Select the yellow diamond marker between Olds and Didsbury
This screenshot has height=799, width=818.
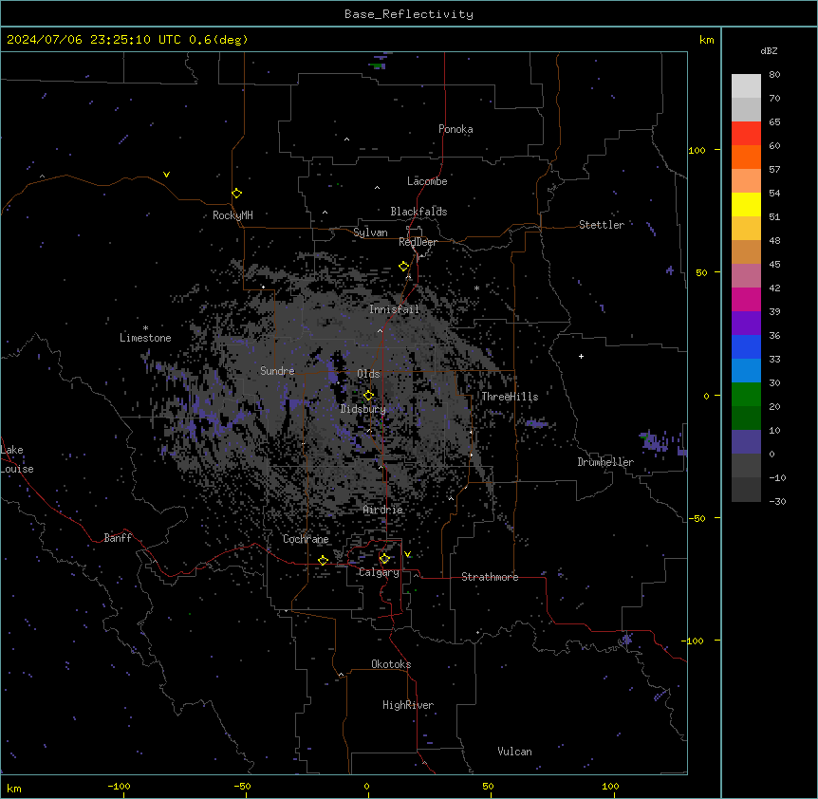pos(368,395)
